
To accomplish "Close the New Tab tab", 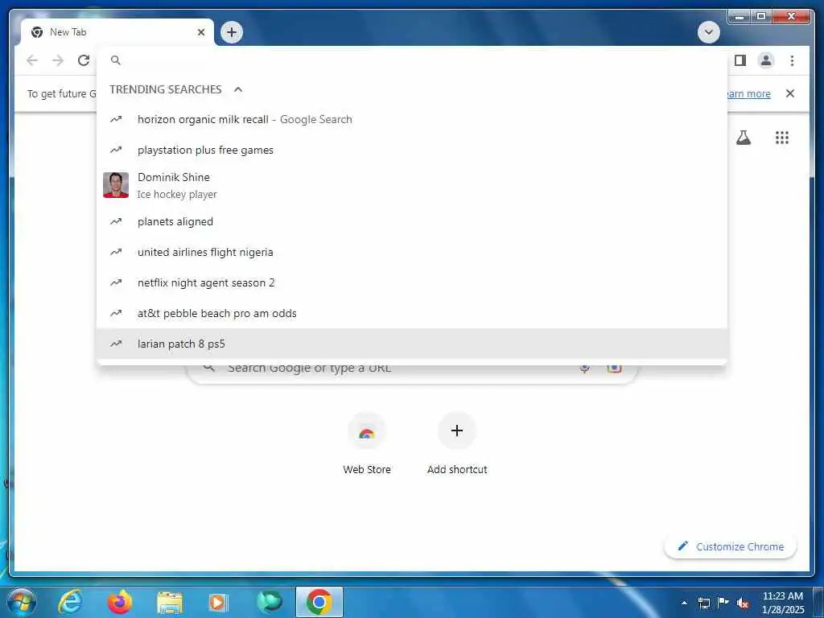I will [200, 32].
